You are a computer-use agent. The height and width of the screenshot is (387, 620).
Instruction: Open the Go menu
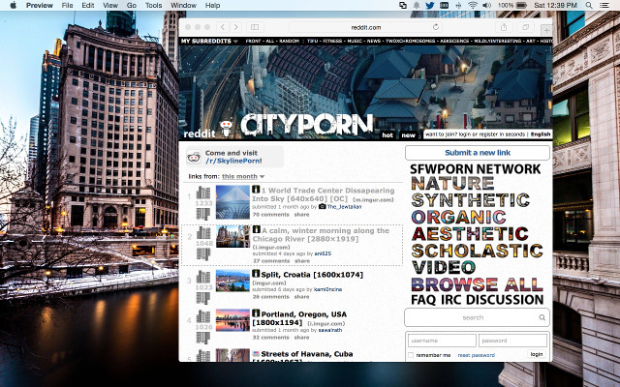[x=132, y=5]
